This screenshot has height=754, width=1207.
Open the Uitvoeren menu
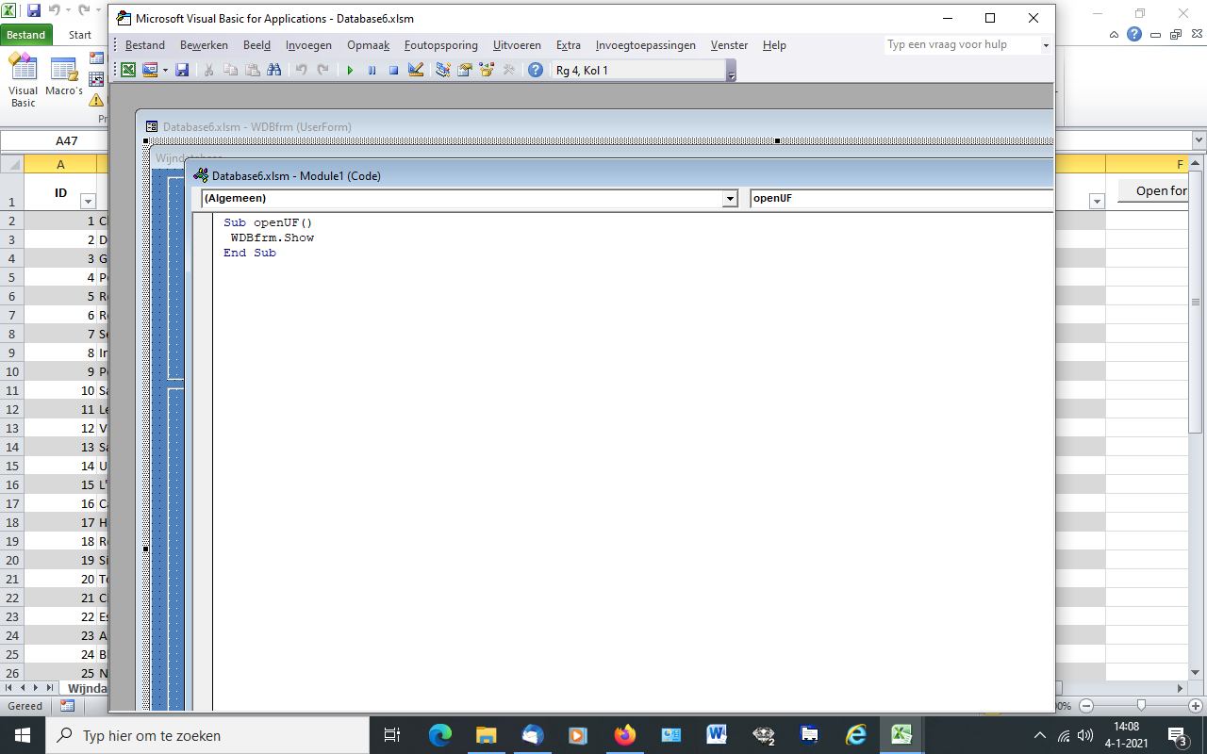[x=517, y=45]
